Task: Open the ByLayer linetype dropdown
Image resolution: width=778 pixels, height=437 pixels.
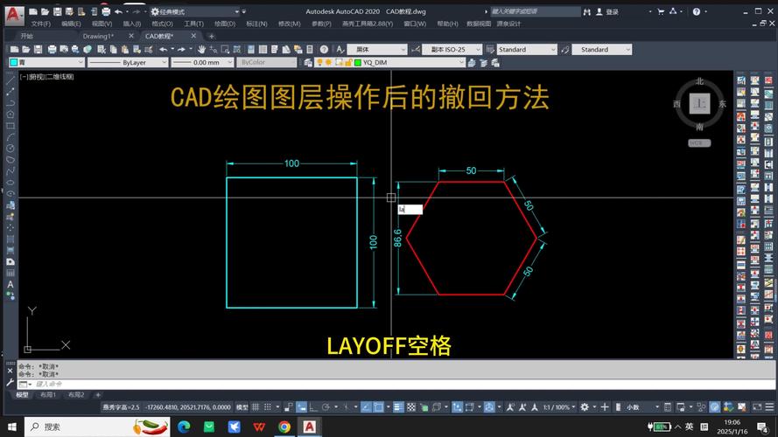Action: click(x=128, y=62)
